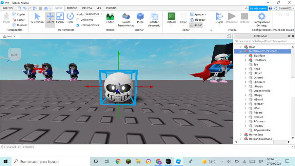
Task: Open Configuración del juego settings
Action: (x=262, y=20)
